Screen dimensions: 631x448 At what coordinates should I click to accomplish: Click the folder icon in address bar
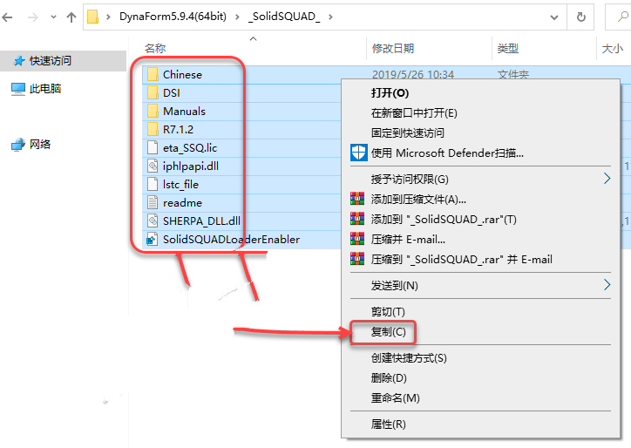pos(93,17)
